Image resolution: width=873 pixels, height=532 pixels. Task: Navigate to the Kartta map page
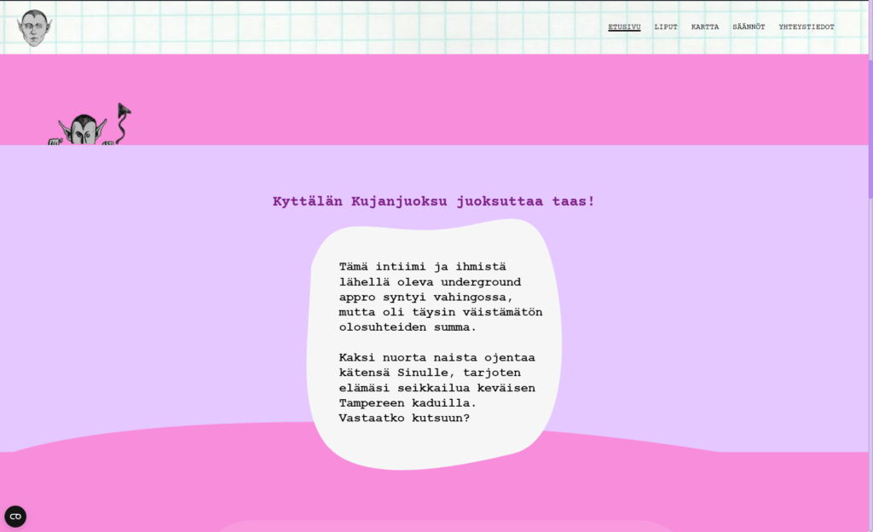click(705, 26)
